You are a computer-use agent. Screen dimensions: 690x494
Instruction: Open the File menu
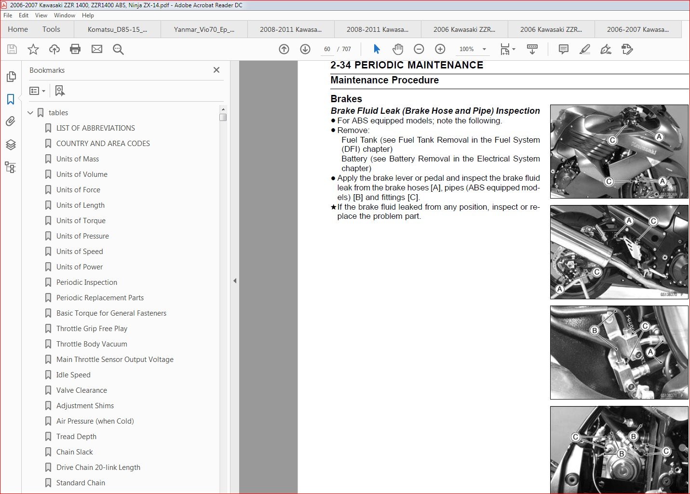point(8,15)
